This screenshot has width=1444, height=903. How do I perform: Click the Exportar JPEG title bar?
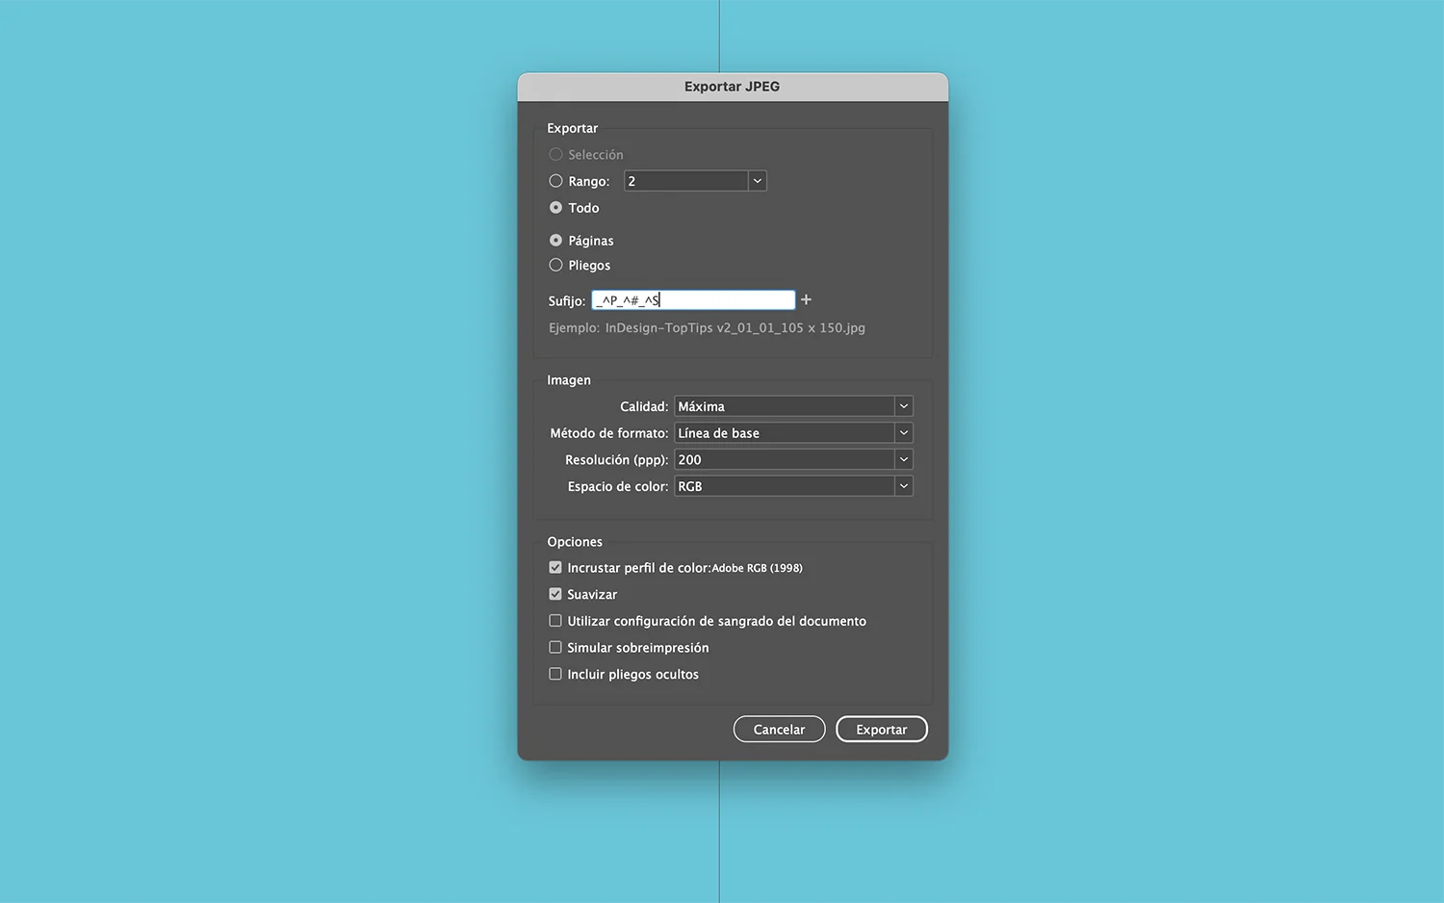tap(732, 86)
